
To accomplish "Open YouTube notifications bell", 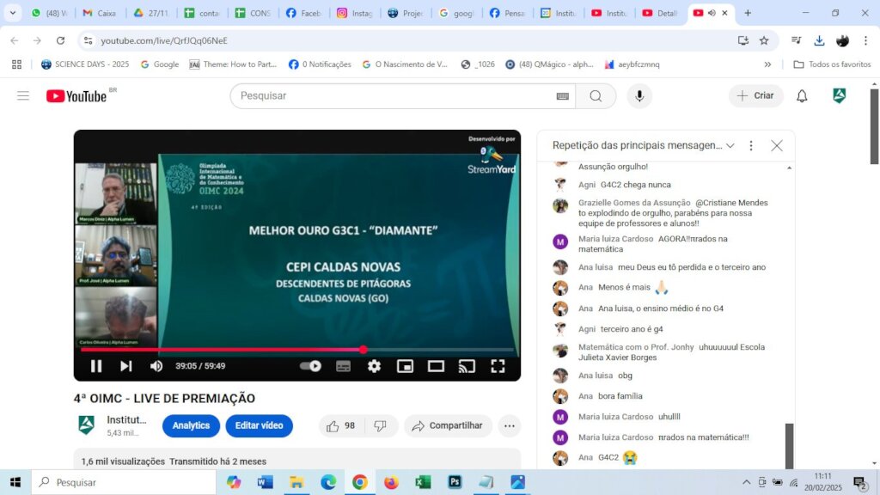I will [x=802, y=96].
